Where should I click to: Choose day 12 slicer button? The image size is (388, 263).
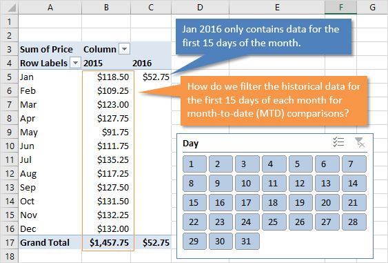(x=300, y=183)
